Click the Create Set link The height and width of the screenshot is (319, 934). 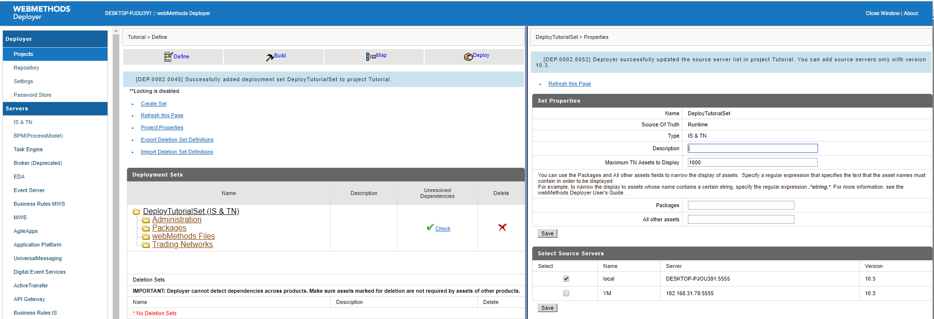click(x=154, y=104)
